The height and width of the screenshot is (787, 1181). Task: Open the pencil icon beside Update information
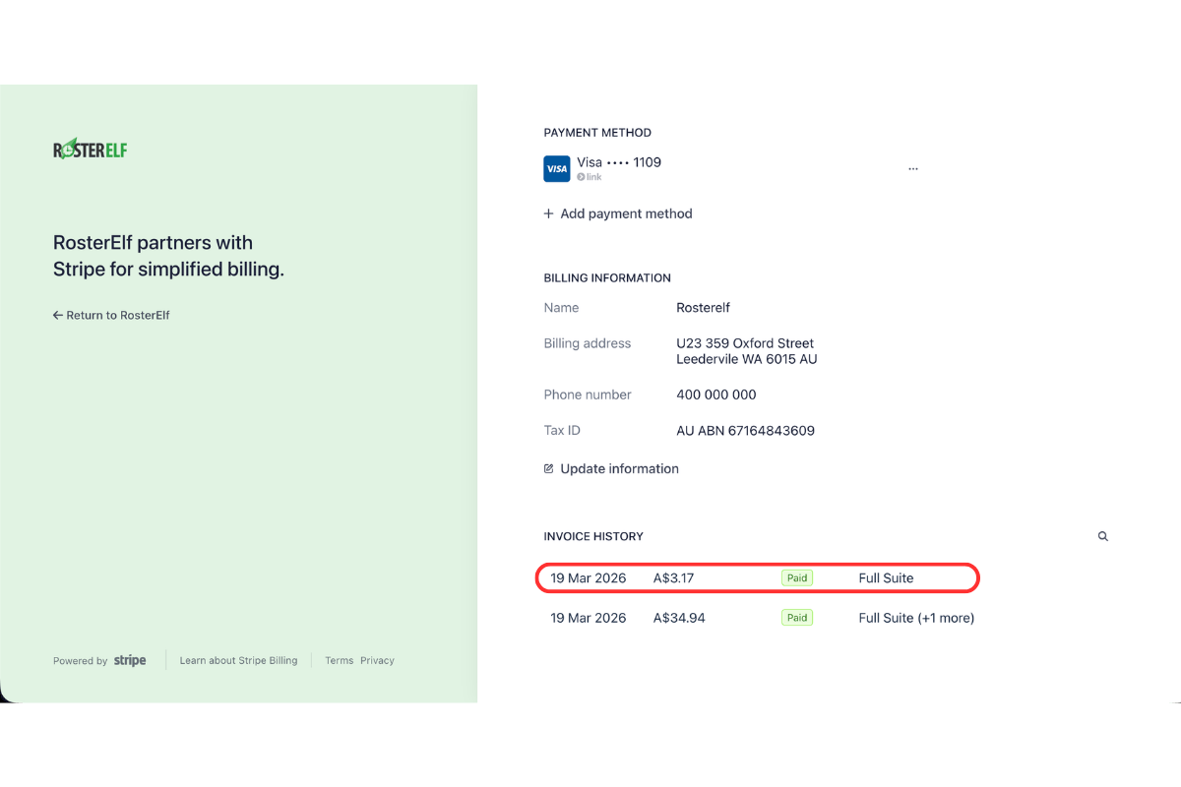pos(548,468)
